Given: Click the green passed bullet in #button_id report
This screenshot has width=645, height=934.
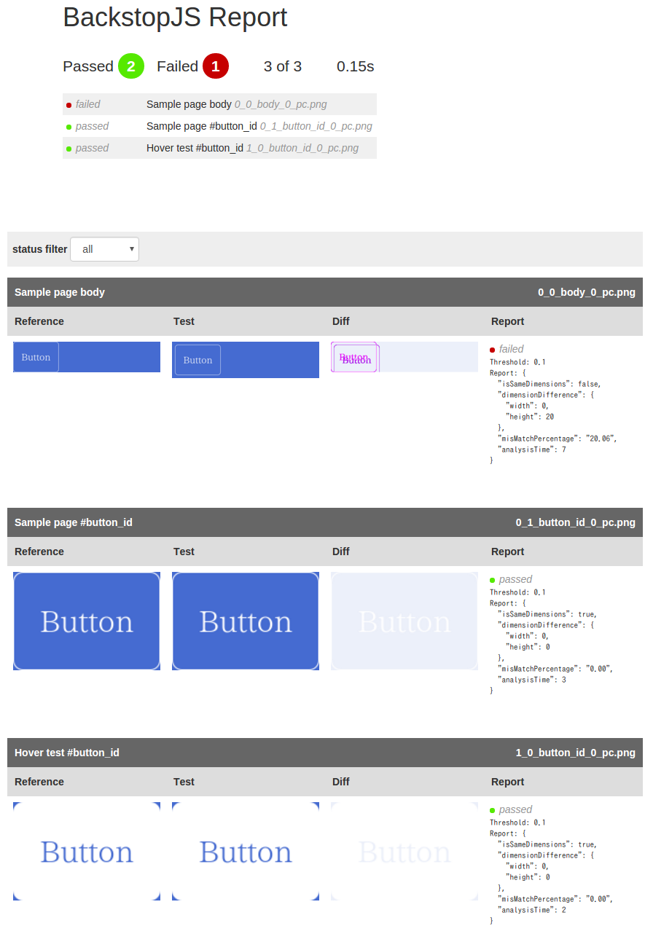Looking at the screenshot, I should tap(493, 579).
